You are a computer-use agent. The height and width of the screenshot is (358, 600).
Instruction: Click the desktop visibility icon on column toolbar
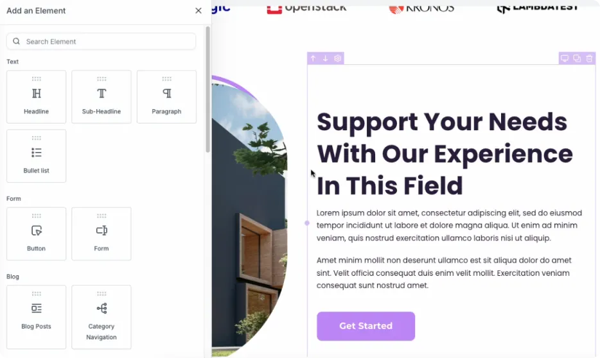pyautogui.click(x=565, y=58)
